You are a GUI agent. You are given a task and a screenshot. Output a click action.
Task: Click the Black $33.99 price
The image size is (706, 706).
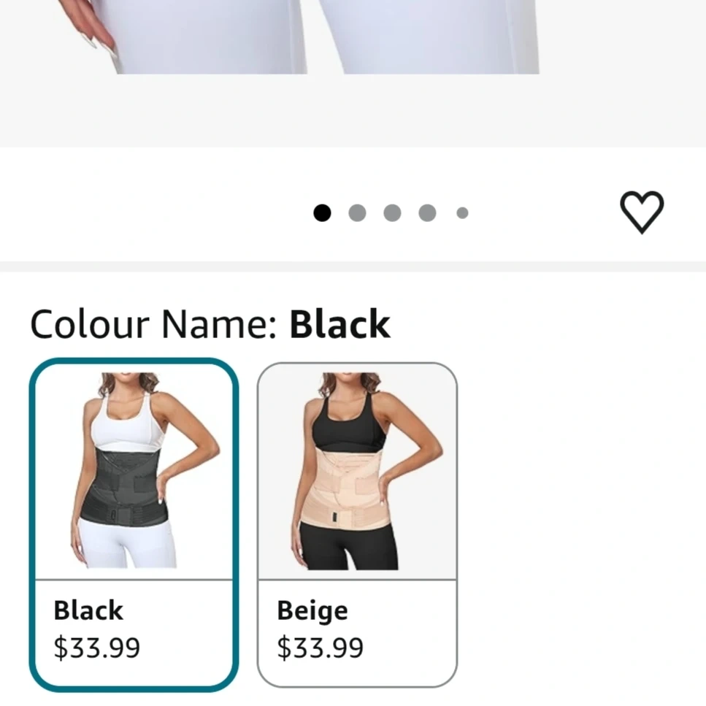tap(97, 648)
